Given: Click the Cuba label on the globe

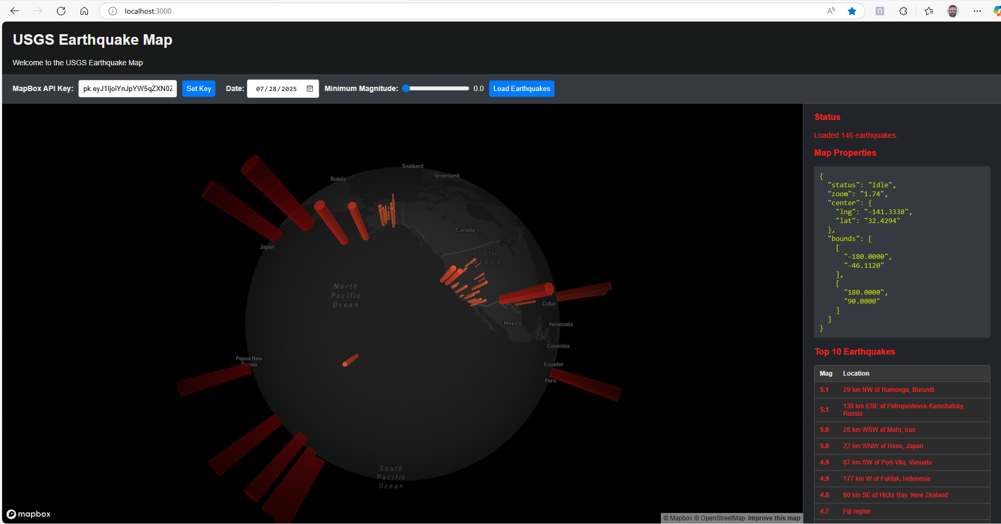Looking at the screenshot, I should 549,304.
